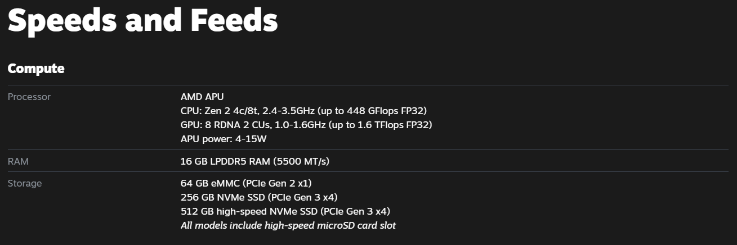737x245 pixels.
Task: Click the italic microSD card slot note
Action: pos(288,225)
